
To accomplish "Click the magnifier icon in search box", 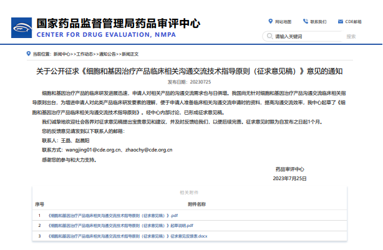I will pyautogui.click(x=271, y=36).
